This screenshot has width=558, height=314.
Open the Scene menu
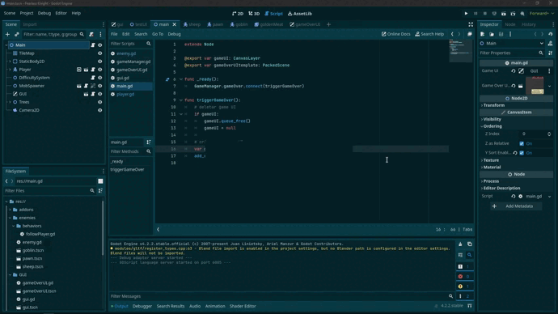click(x=10, y=13)
